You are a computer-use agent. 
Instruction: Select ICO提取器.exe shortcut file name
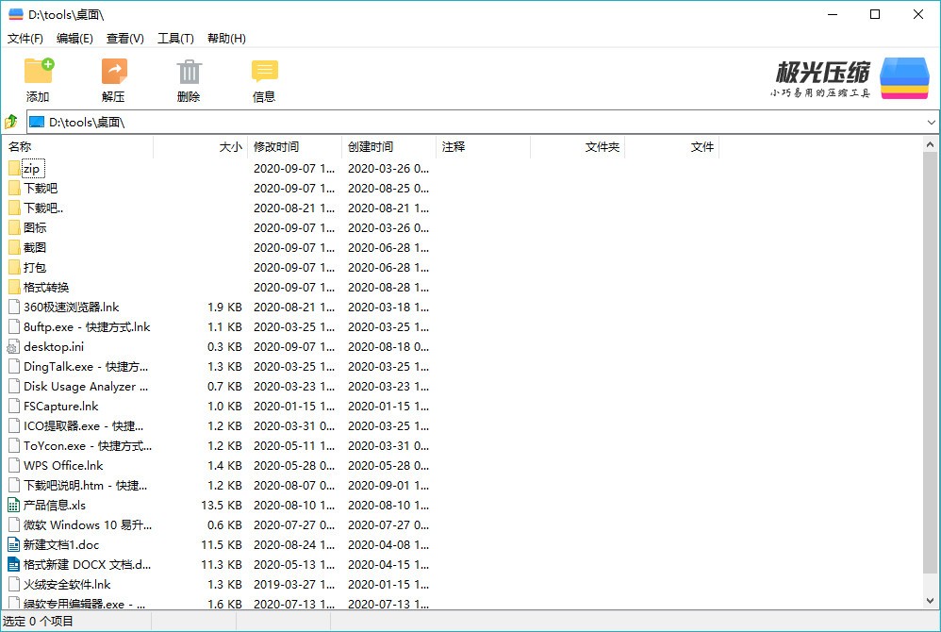tap(83, 425)
